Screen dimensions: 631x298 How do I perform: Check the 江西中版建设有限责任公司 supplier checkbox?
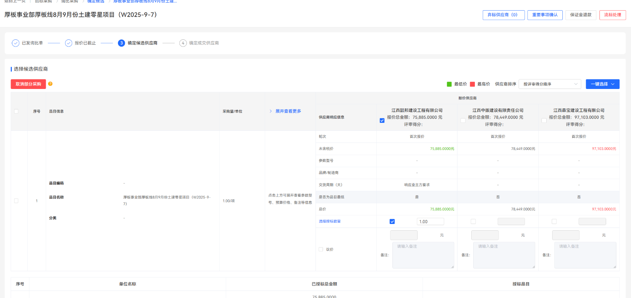[x=463, y=120]
